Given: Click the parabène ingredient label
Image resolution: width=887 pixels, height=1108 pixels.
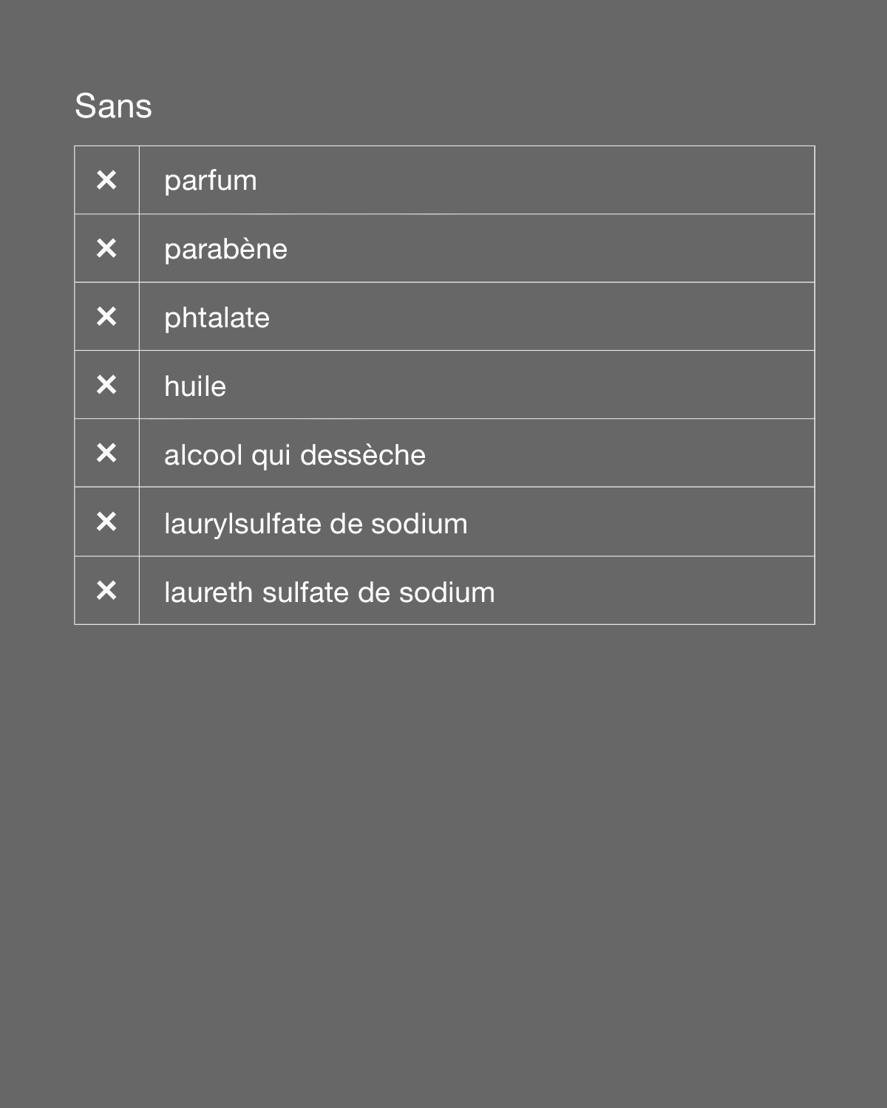Looking at the screenshot, I should (225, 250).
